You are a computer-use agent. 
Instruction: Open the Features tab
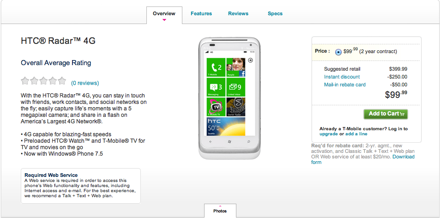pyautogui.click(x=201, y=13)
